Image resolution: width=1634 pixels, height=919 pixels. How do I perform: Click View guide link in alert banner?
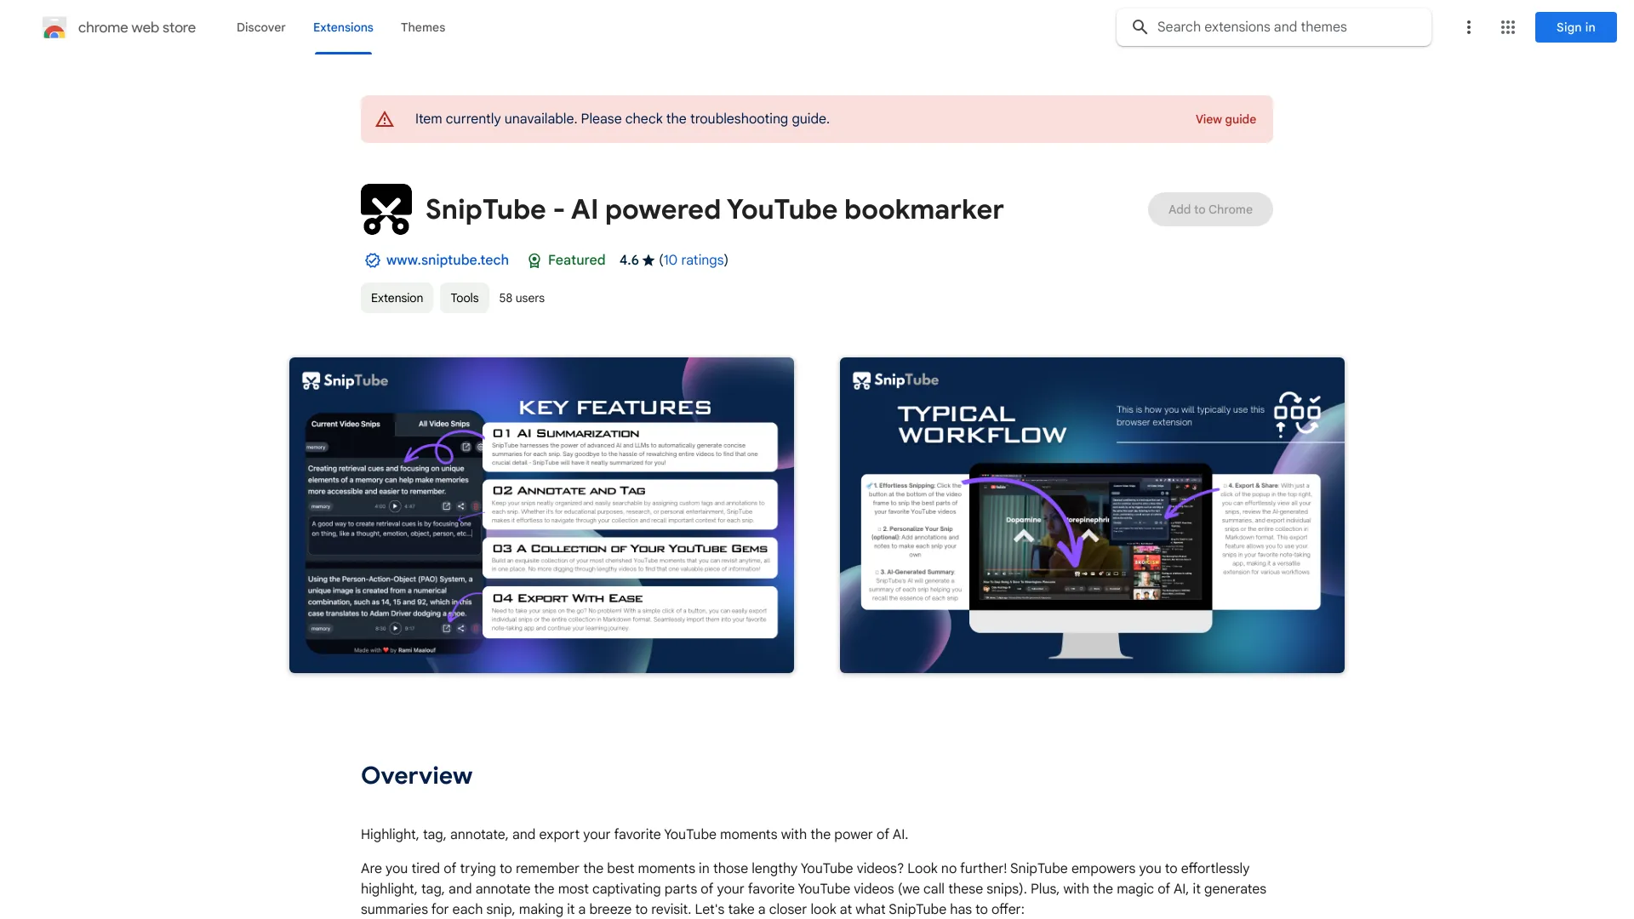(1225, 117)
